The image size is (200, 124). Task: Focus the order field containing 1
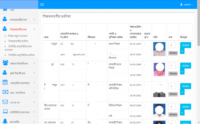coord(172,66)
